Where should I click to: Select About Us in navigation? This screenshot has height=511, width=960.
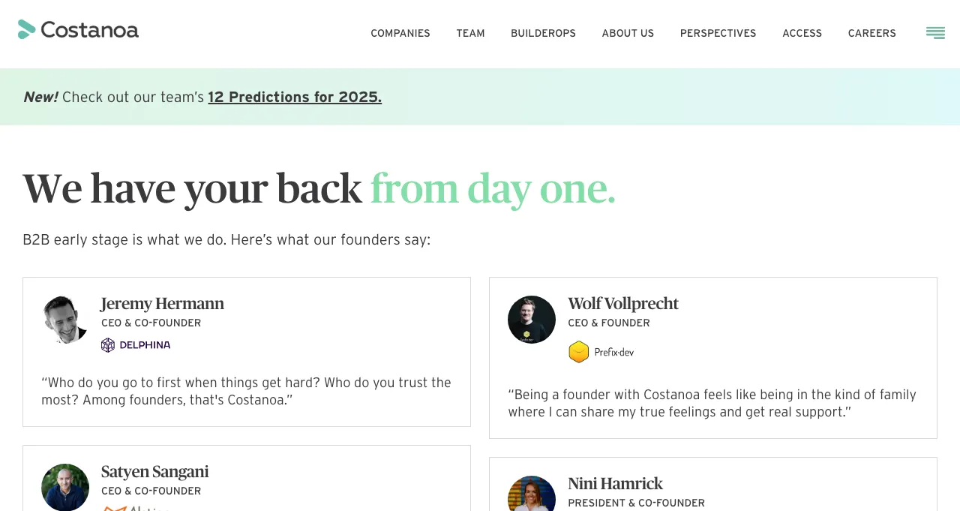628,33
